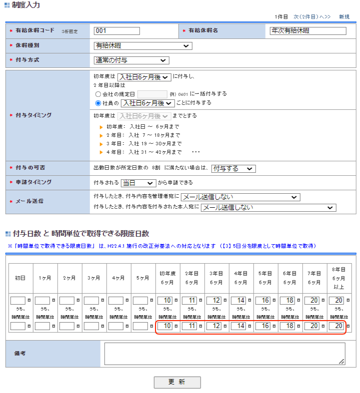Open the 付与方式 dropdown showing 通常の付与

click(131, 60)
